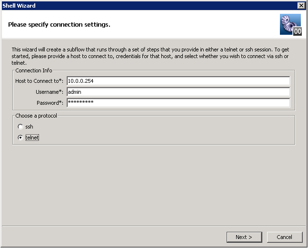The width and height of the screenshot is (308, 248).
Task: Click the 'Choose a protocol' group heading
Action: coord(37,116)
